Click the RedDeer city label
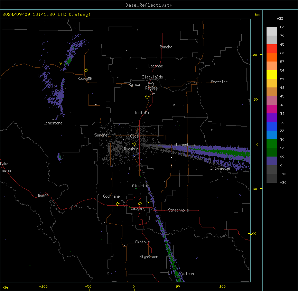Image resolution: width=298 pixels, height=291 pixels. pos(152,88)
